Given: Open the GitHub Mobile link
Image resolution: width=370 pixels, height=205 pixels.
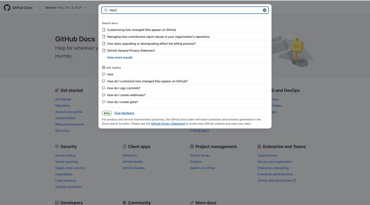Looking at the screenshot, I should [133, 162].
